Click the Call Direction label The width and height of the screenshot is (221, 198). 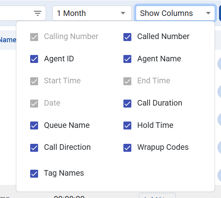[67, 147]
